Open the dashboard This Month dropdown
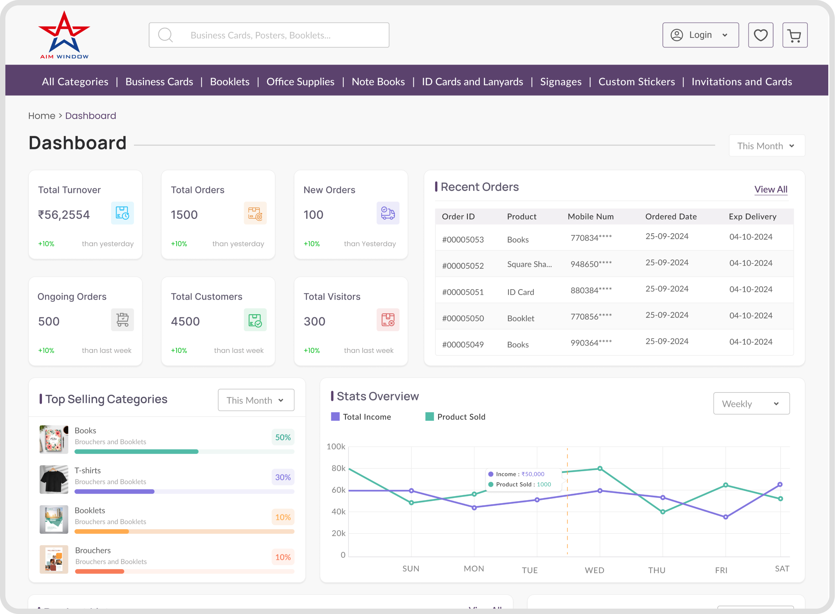This screenshot has height=614, width=835. 766,146
